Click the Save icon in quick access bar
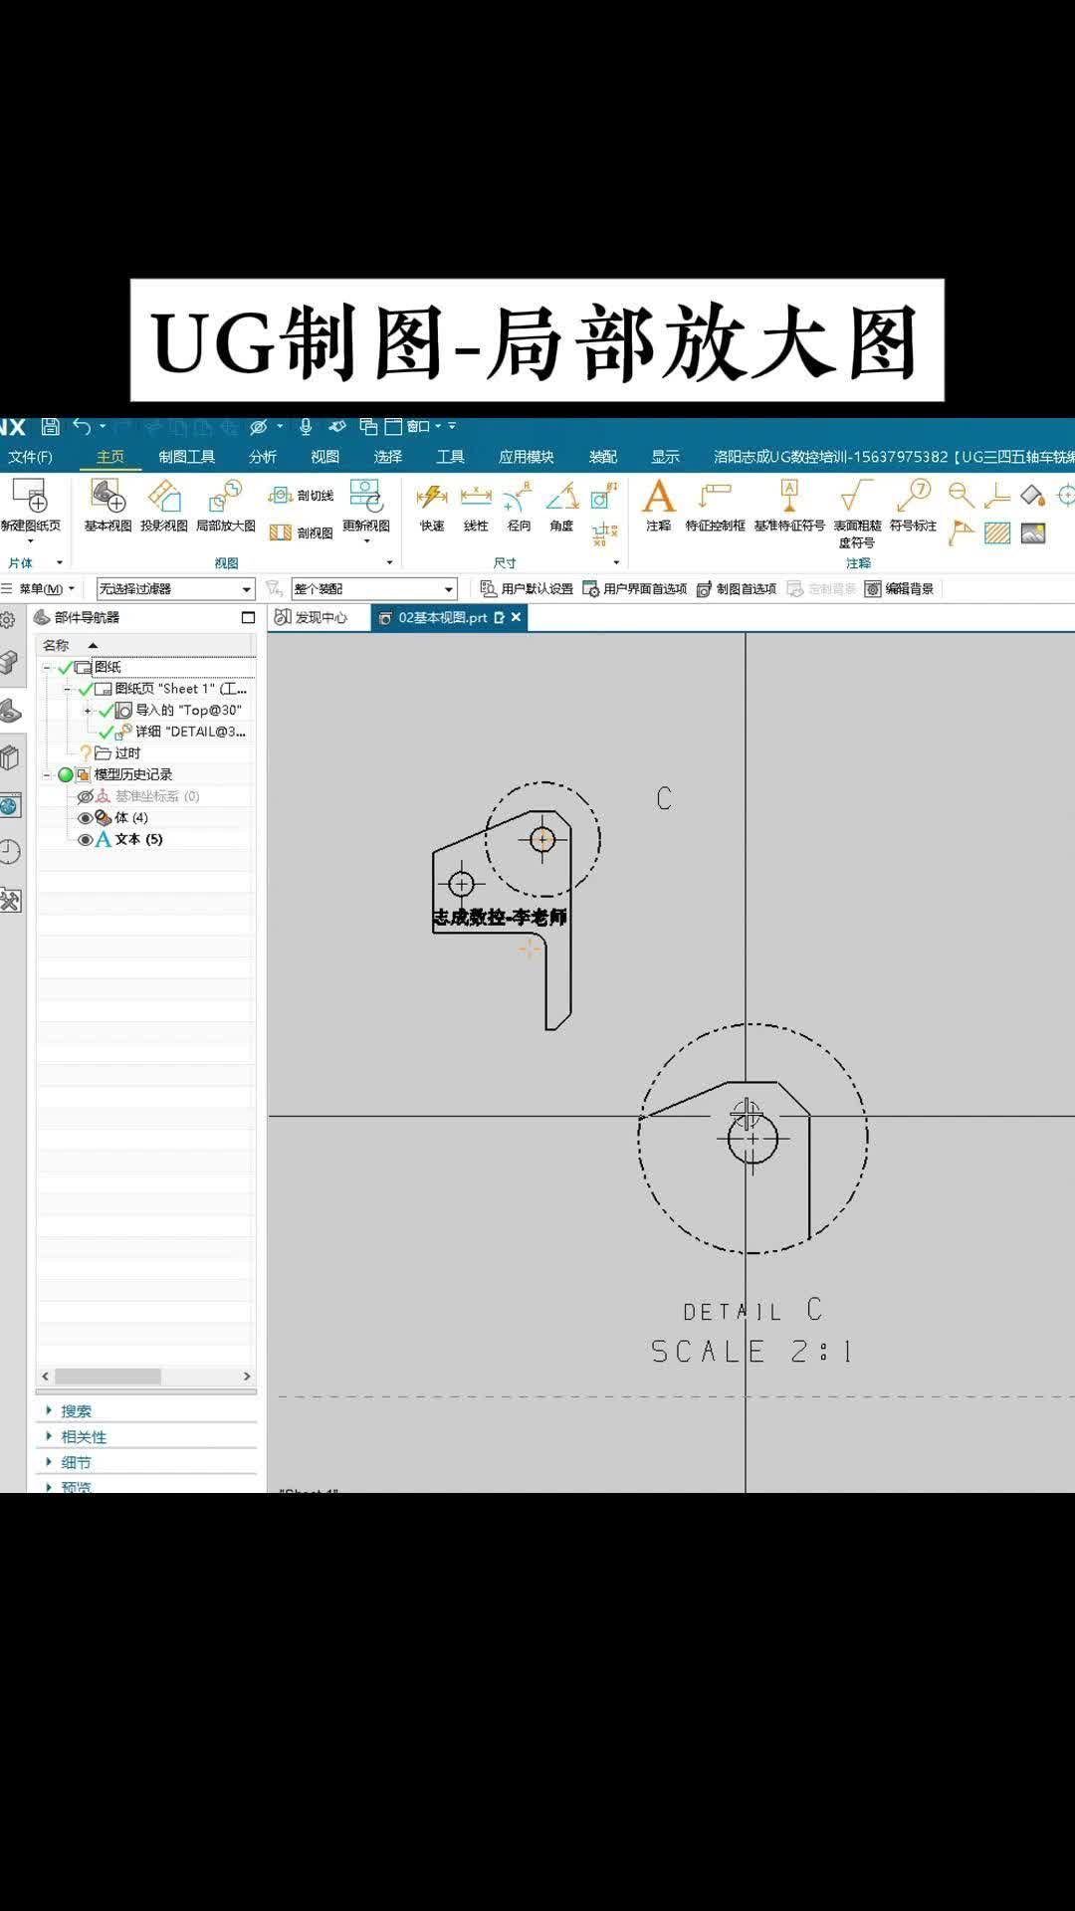The height and width of the screenshot is (1911, 1075). coord(51,427)
